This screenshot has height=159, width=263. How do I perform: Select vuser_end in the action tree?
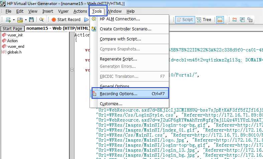click(16, 46)
